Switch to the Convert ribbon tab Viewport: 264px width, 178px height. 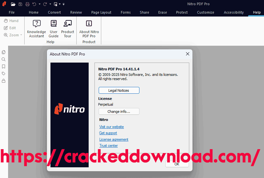[54, 12]
